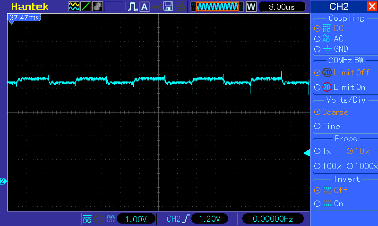Viewport: 378px width, 226px height.
Task: Click the status bar DC coupling icon
Action: tap(87, 219)
